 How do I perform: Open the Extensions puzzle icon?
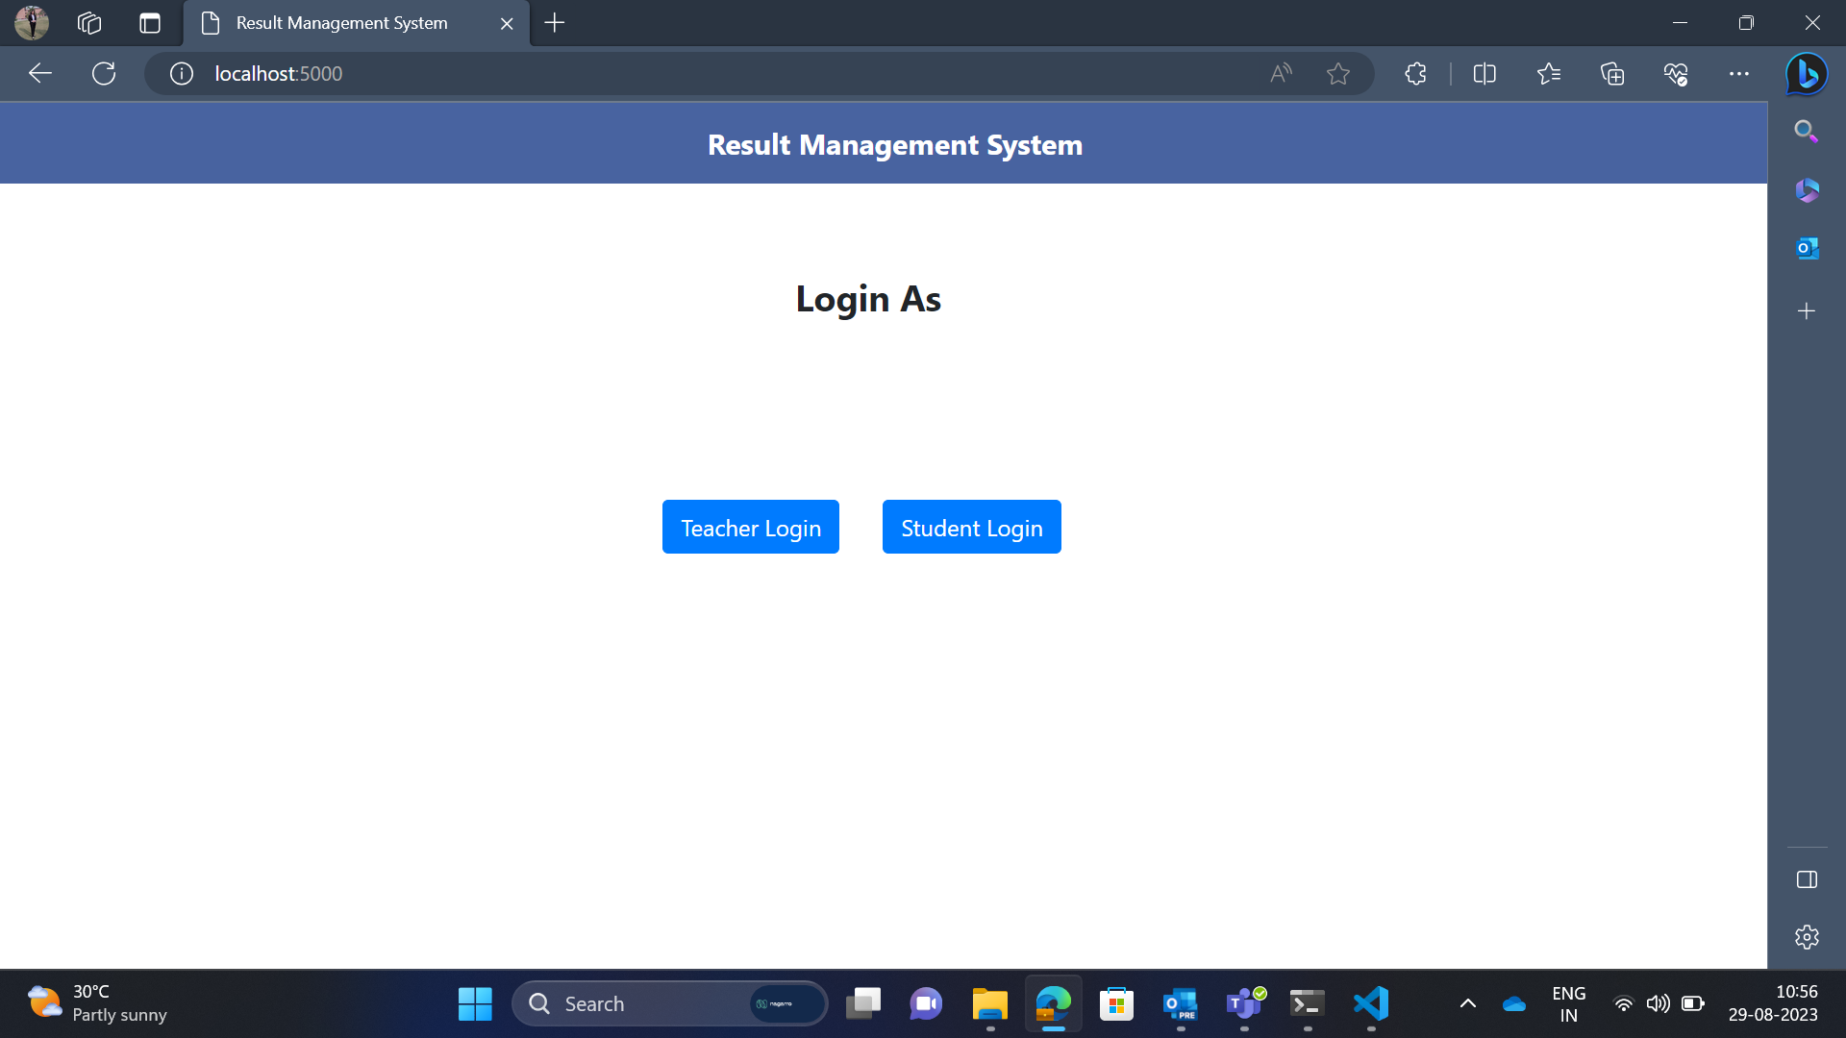coord(1415,73)
